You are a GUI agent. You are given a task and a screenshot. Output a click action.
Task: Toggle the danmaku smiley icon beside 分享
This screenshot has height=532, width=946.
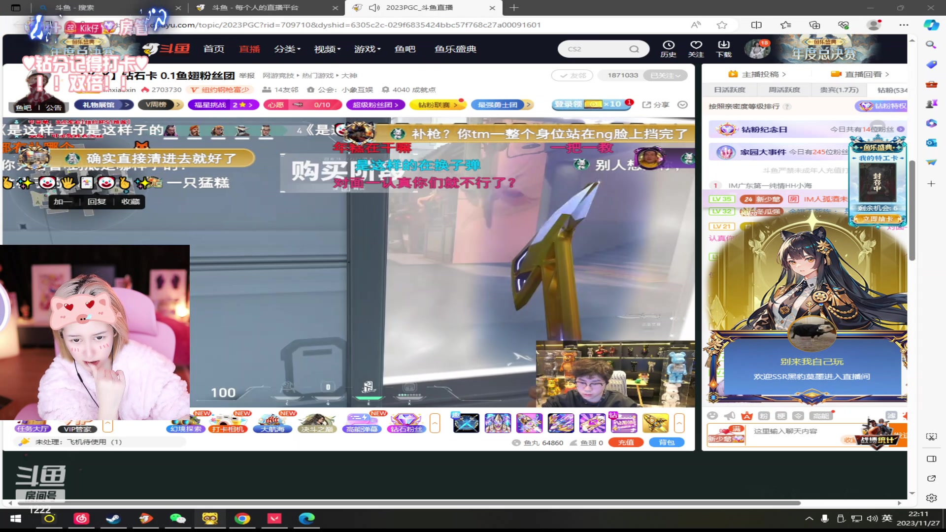tap(682, 104)
